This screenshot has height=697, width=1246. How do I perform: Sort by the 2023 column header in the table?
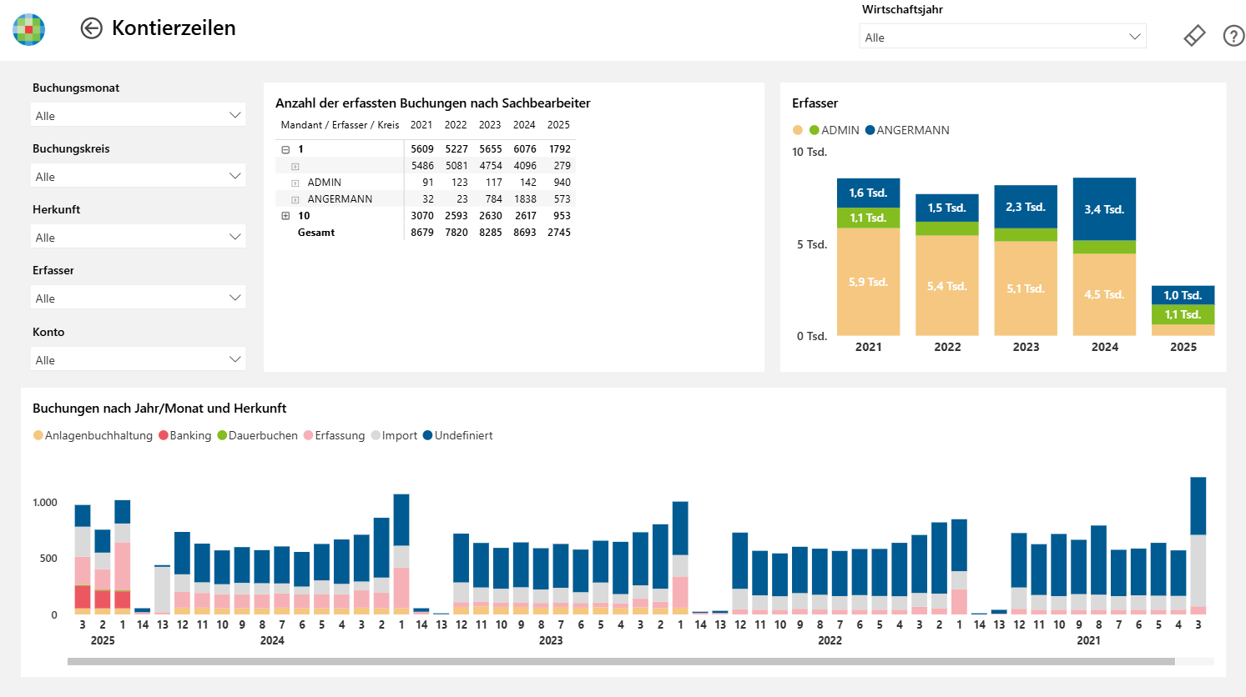pyautogui.click(x=490, y=125)
